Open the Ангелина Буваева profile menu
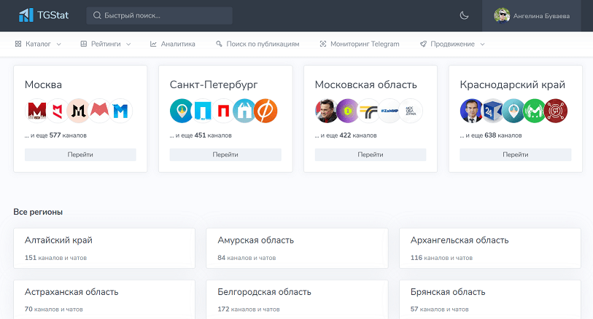 point(532,15)
